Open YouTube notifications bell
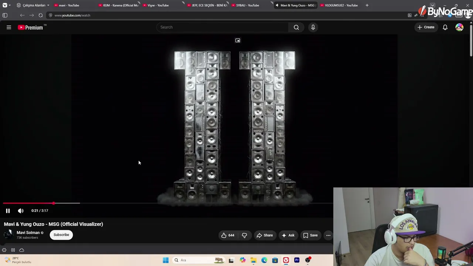Image resolution: width=473 pixels, height=266 pixels. (445, 27)
